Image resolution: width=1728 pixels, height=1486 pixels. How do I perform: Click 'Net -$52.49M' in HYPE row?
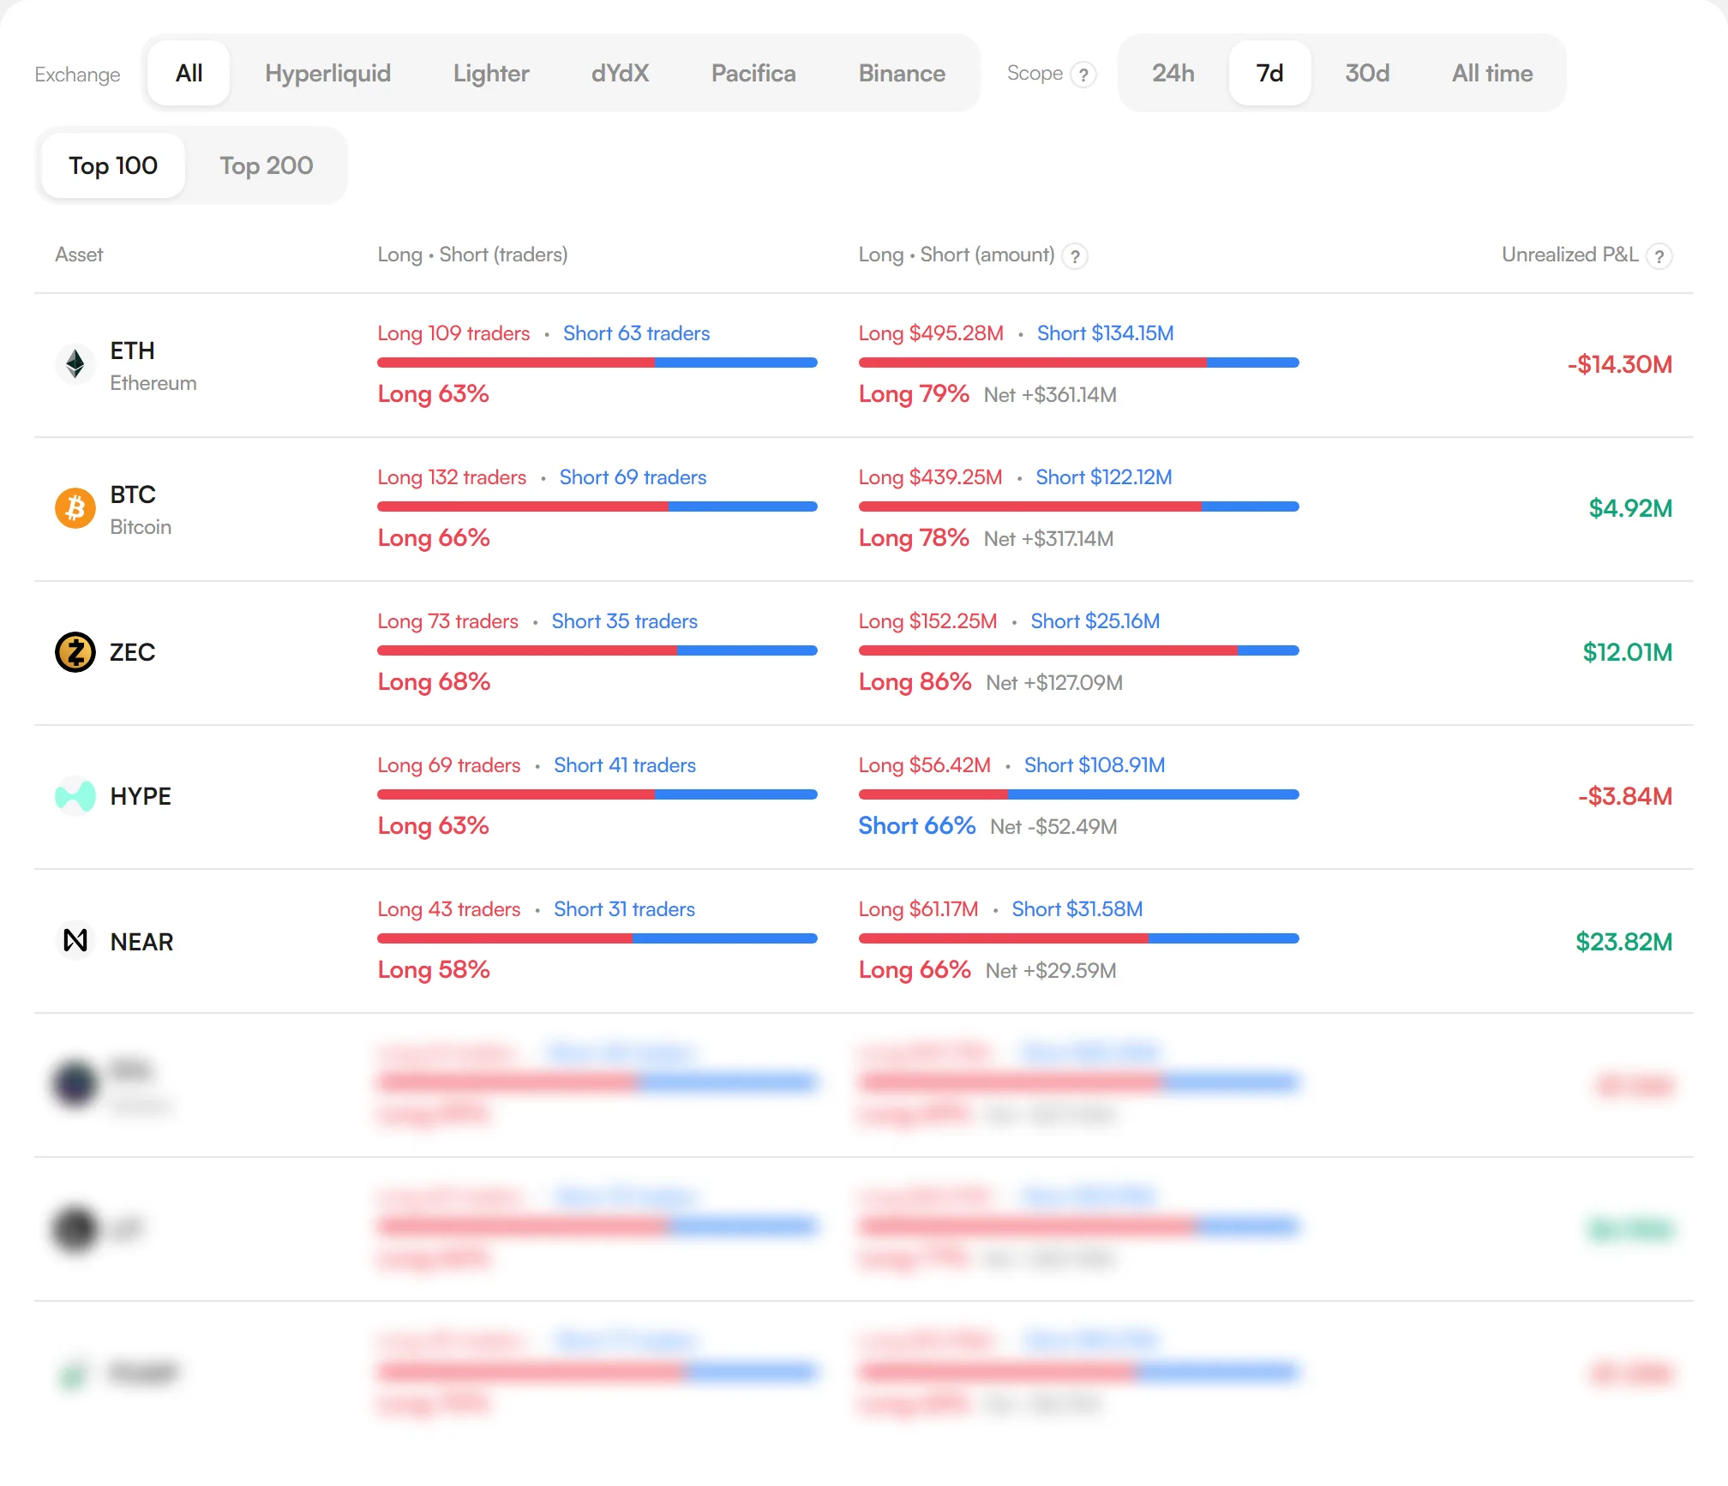(x=1053, y=827)
